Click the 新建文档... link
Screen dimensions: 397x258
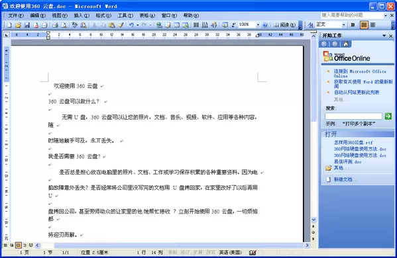coord(345,179)
